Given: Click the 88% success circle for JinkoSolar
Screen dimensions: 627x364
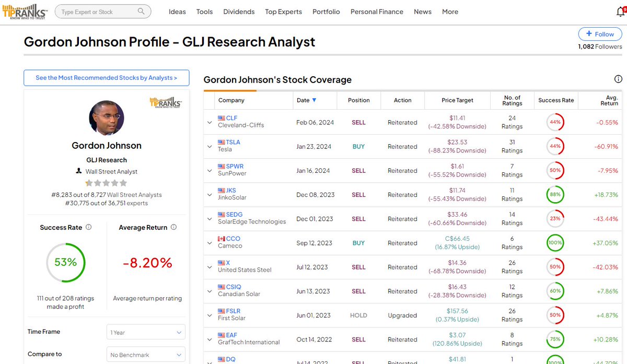Looking at the screenshot, I should point(555,195).
